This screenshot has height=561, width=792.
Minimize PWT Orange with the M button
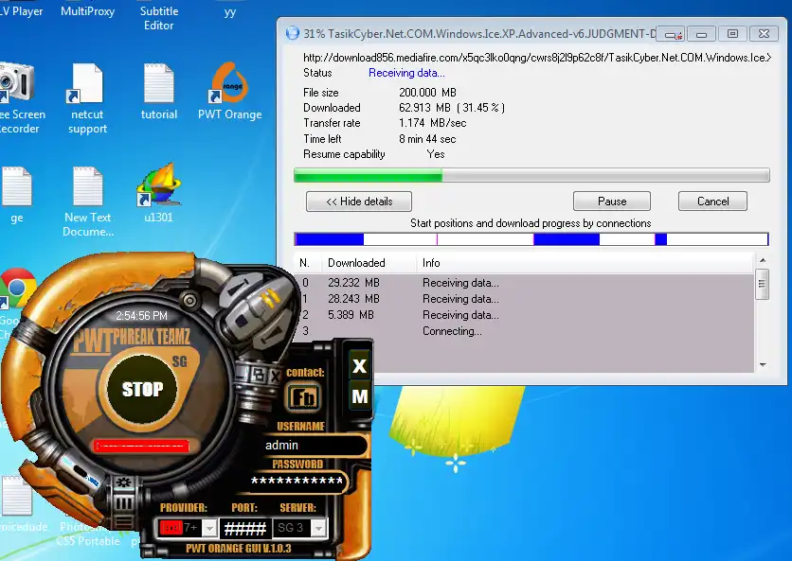pos(359,396)
